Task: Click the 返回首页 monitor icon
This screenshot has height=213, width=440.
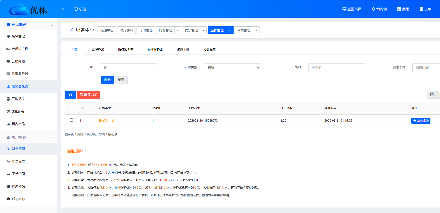Action: pos(344,9)
